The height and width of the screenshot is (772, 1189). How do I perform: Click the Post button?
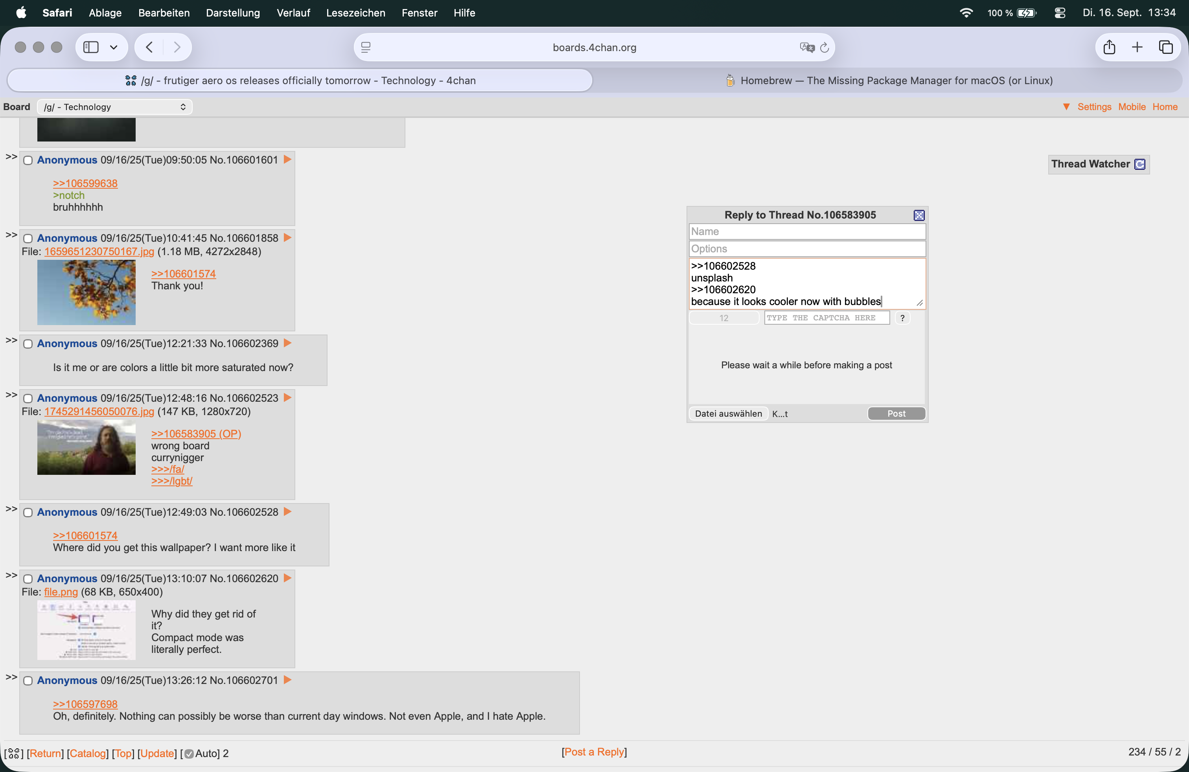(896, 414)
